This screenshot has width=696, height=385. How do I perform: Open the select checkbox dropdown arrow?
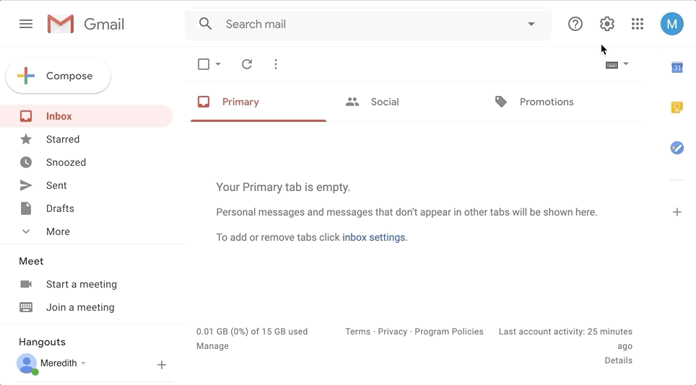[218, 64]
